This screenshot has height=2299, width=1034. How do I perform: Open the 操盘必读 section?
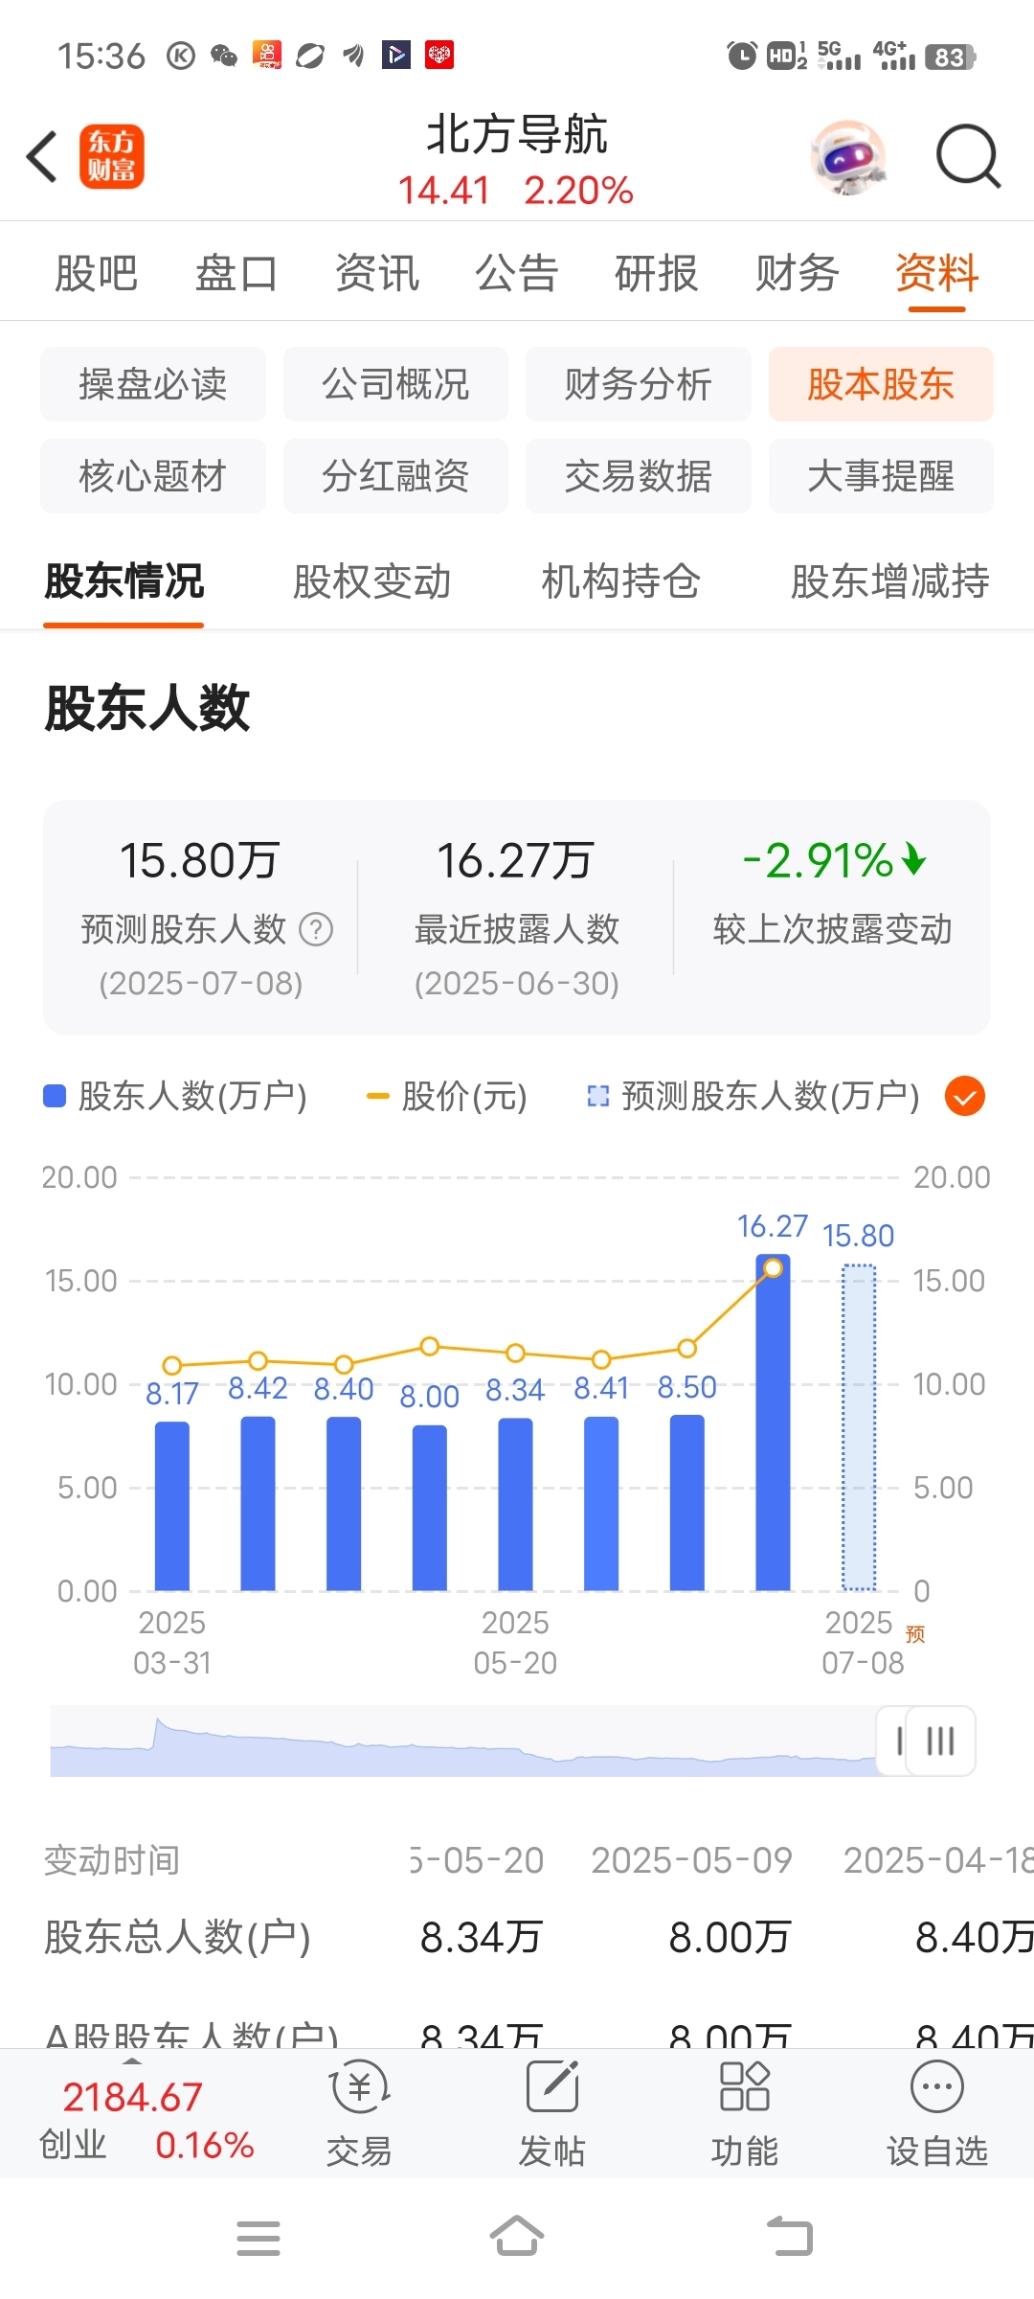[153, 384]
